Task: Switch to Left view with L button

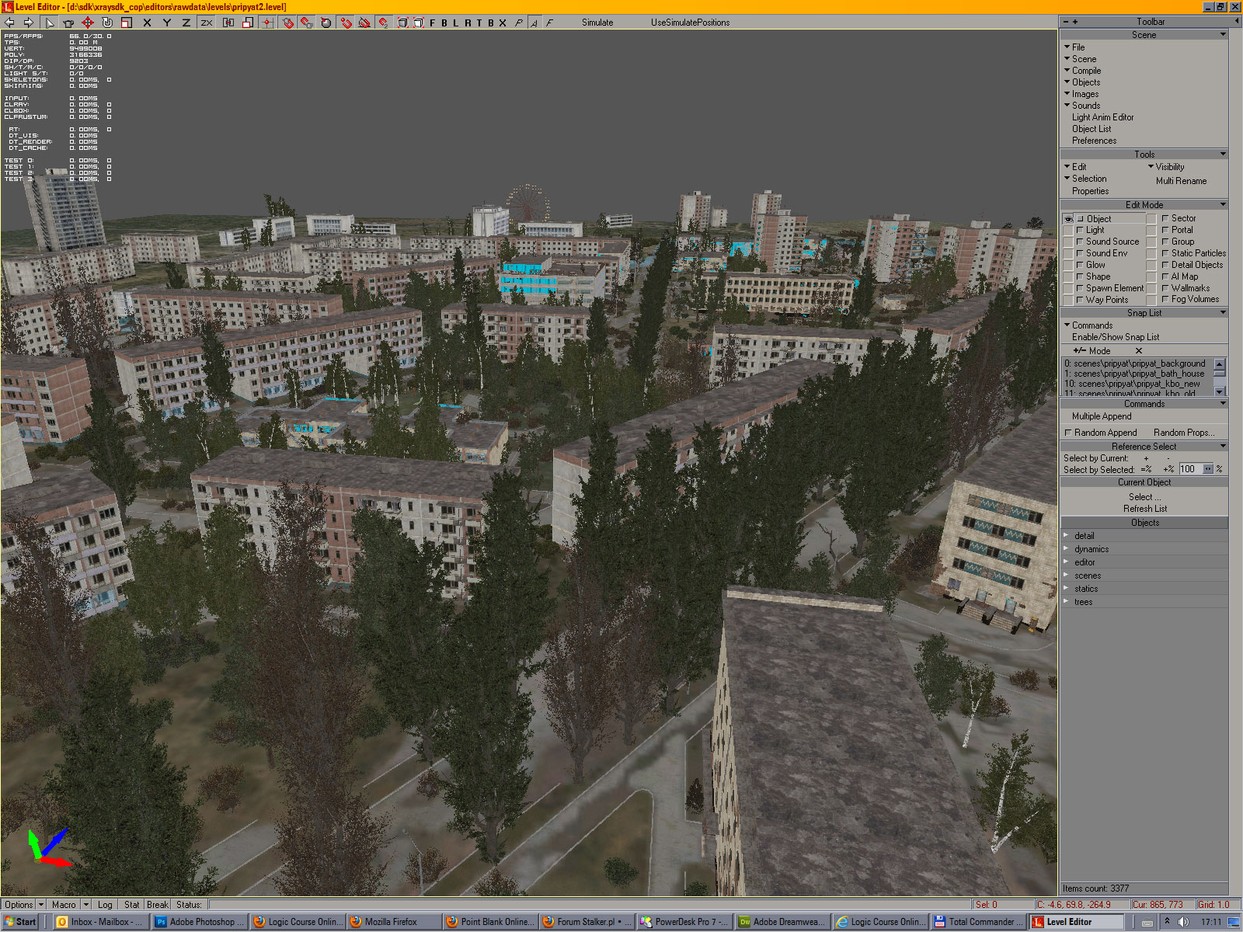Action: pos(455,23)
